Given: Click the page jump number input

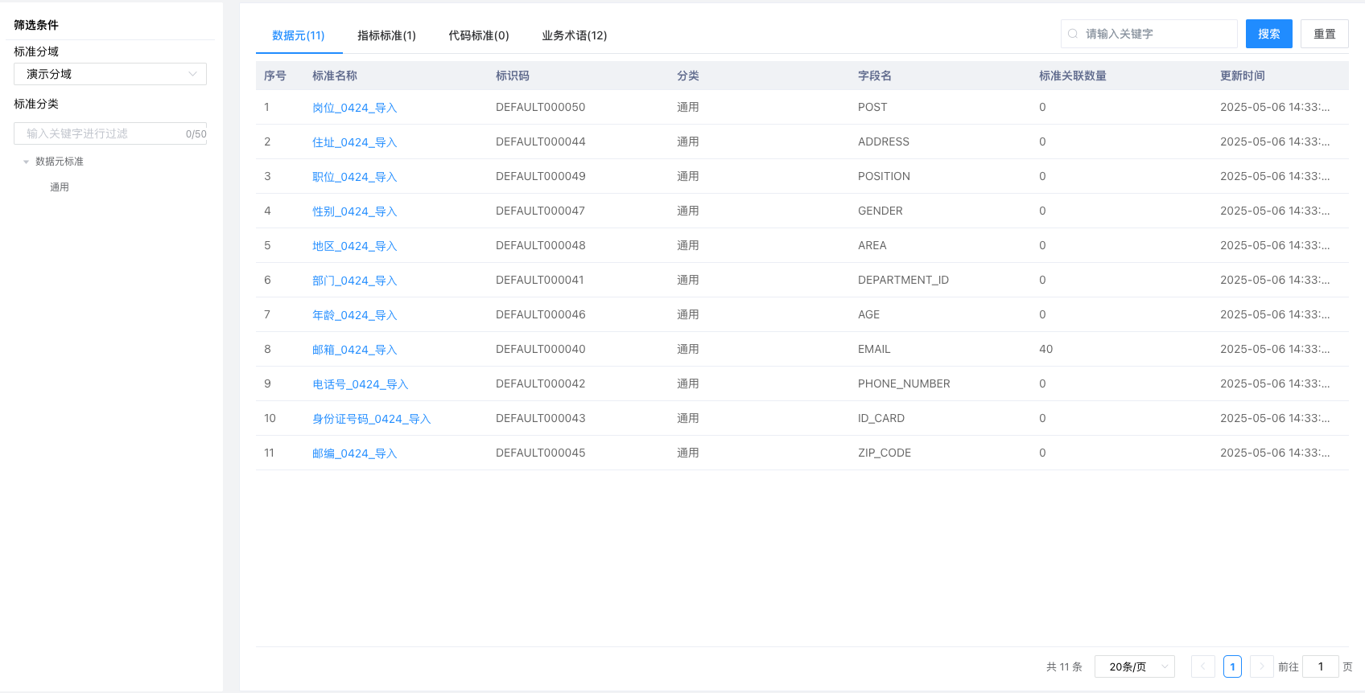Looking at the screenshot, I should point(1320,666).
